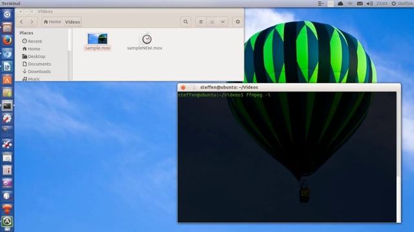Open the network Wi-Fi indicator
This screenshot has height=232, width=414.
point(350,3)
